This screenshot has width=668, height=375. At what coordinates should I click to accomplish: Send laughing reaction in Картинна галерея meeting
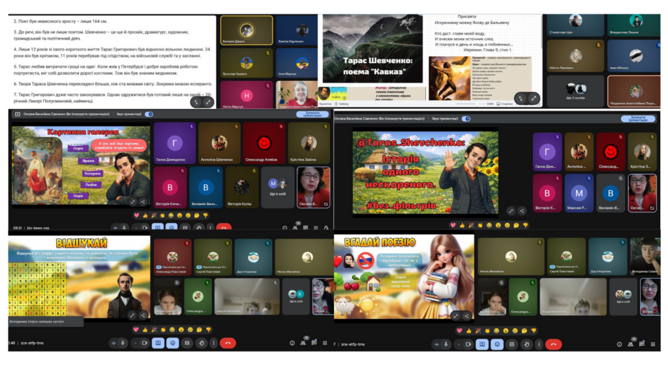[171, 215]
